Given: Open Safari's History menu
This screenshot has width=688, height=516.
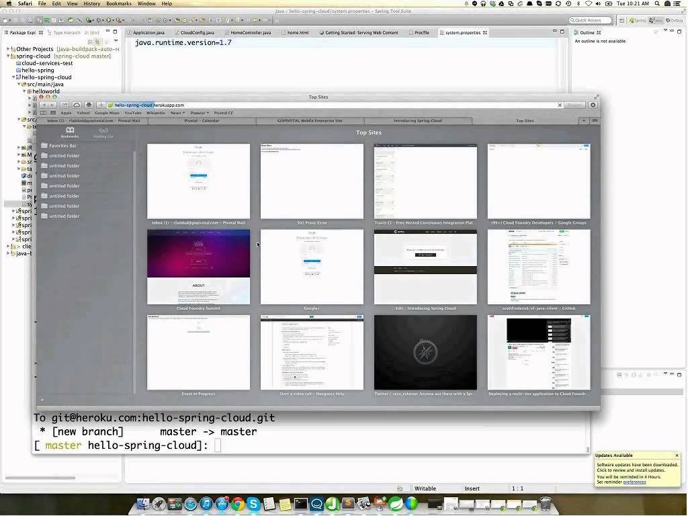Looking at the screenshot, I should pyautogui.click(x=91, y=3).
